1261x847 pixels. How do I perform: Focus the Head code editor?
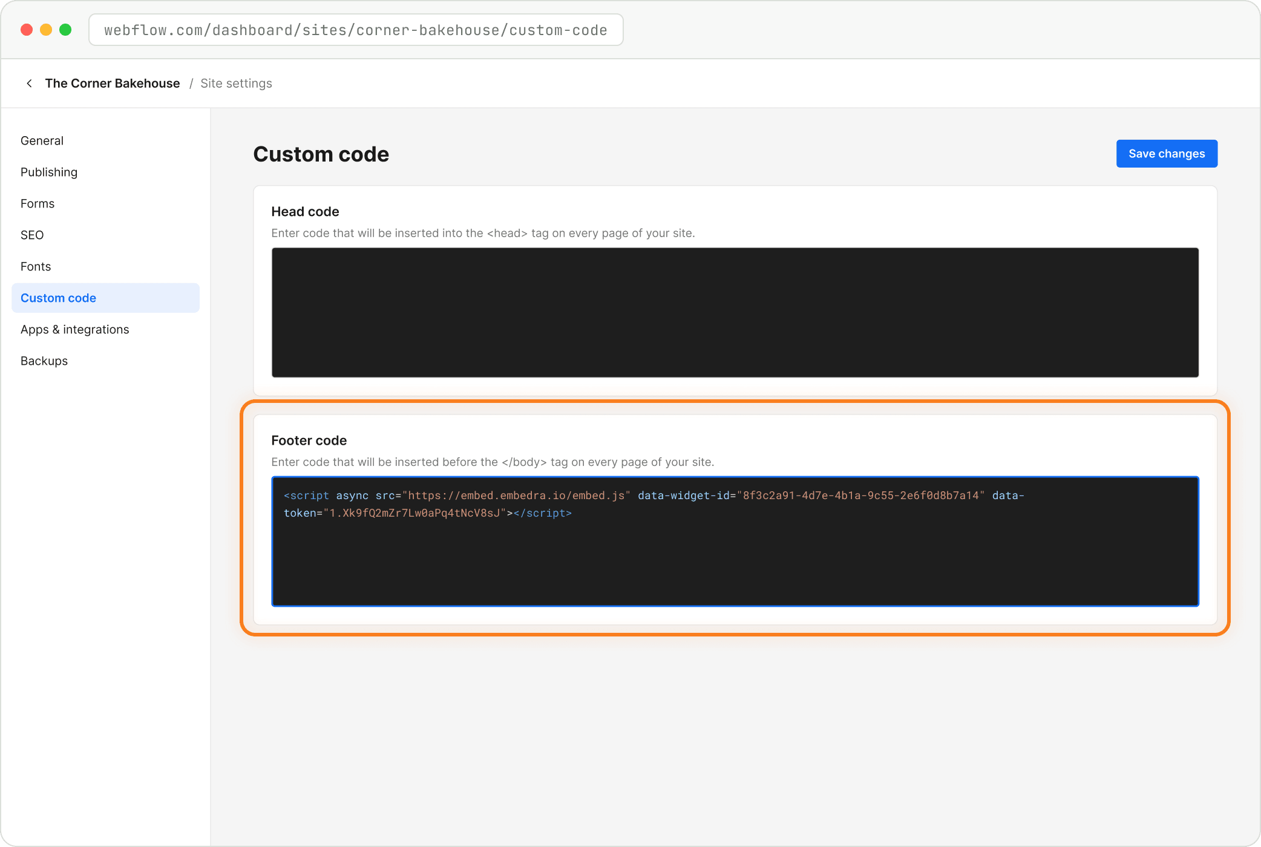point(735,312)
